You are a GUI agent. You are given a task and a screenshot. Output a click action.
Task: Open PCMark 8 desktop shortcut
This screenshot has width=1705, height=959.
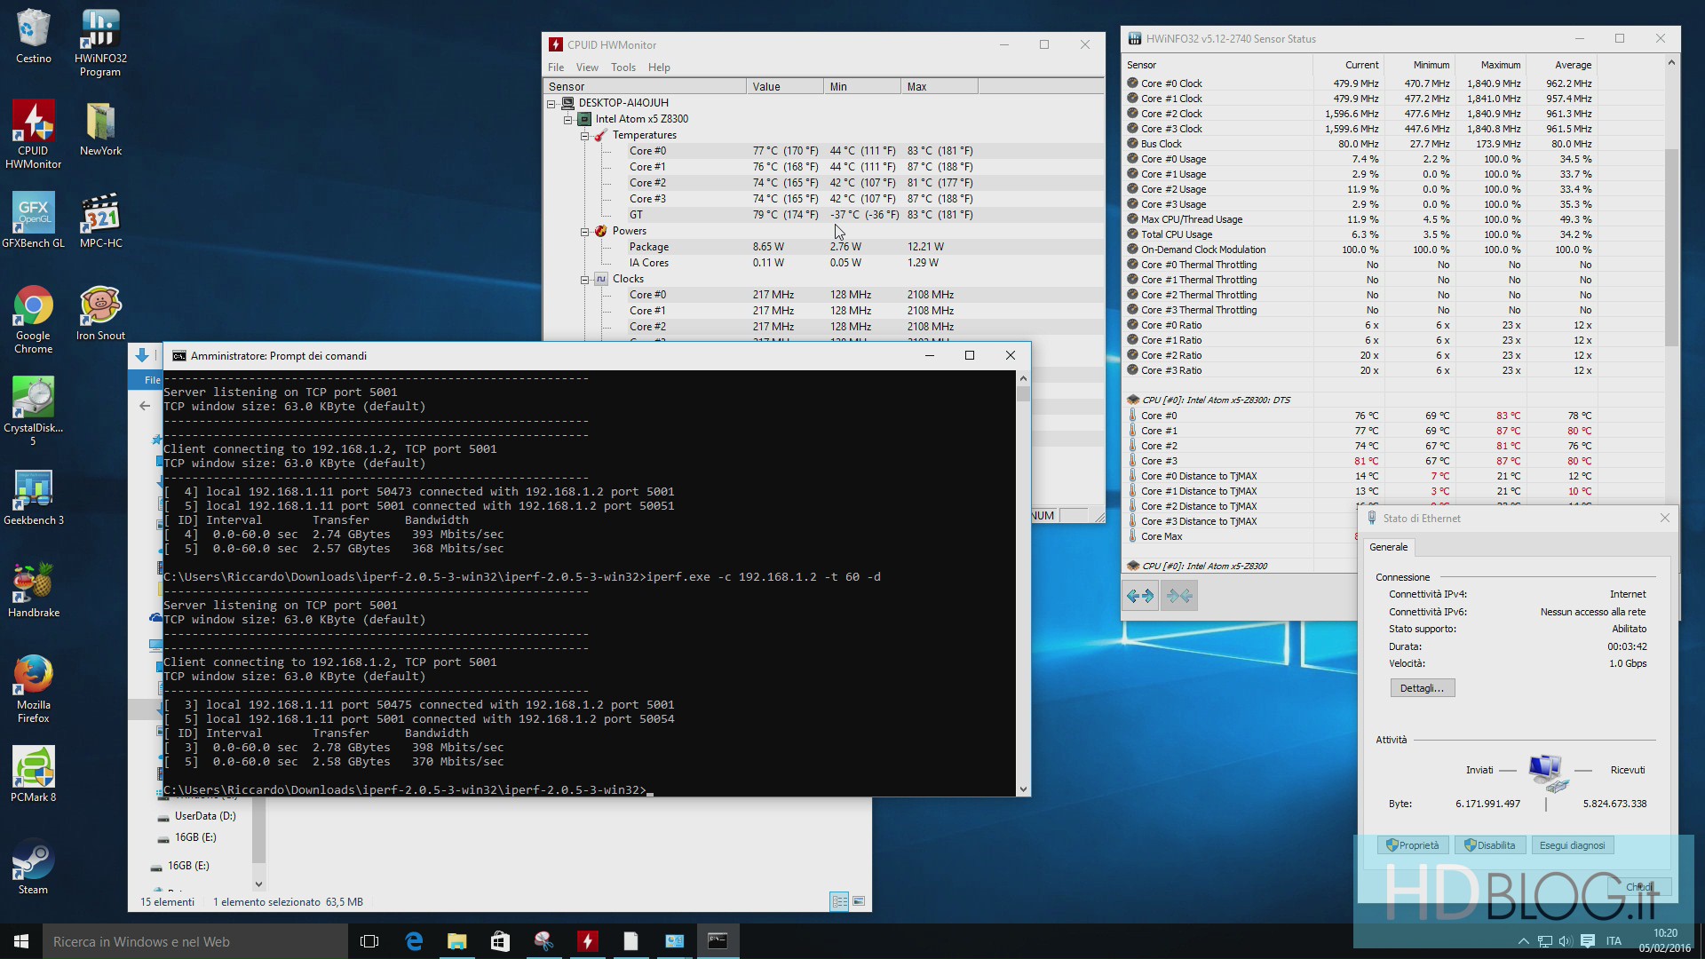(33, 774)
